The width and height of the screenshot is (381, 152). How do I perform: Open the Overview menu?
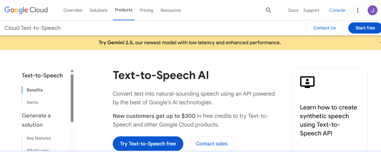(x=73, y=10)
